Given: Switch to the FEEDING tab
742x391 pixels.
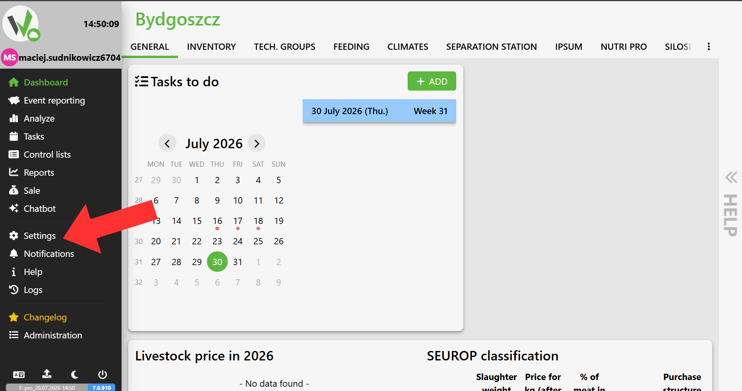Looking at the screenshot, I should coord(351,47).
